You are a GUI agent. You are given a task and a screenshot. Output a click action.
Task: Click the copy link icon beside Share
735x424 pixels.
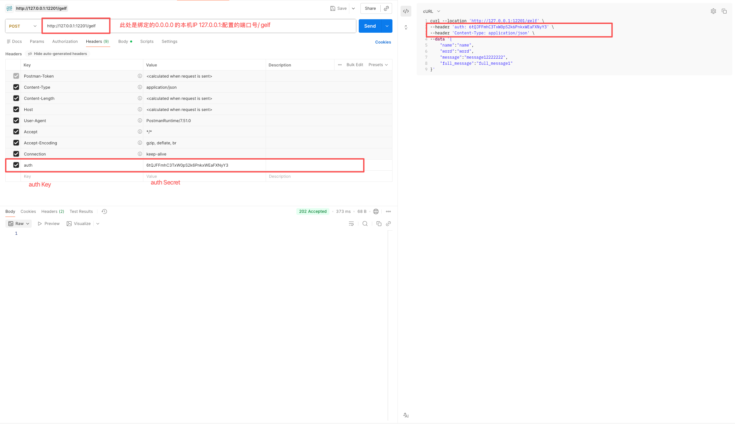[x=386, y=8]
